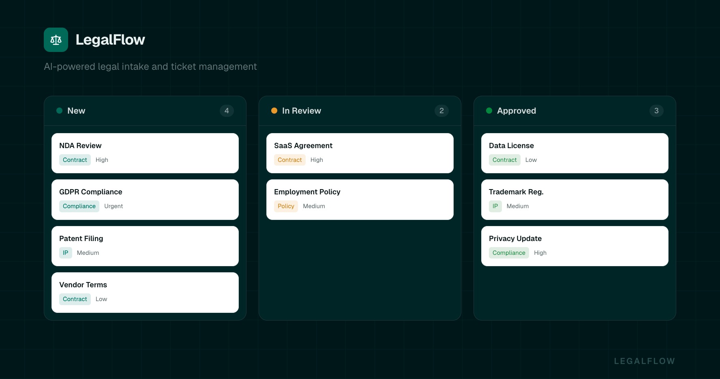Open the Employment Policy ticket
Screen dimensions: 720x379
pyautogui.click(x=360, y=200)
